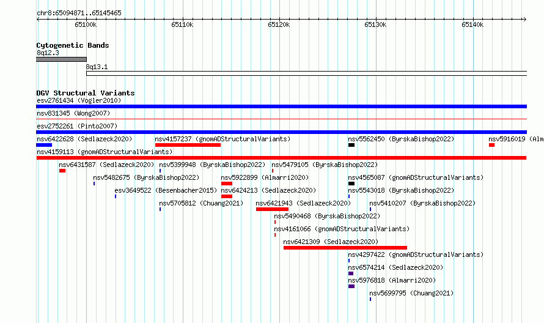Viewport: 544px width, 323px height.
Task: Click the 65140k ruler position label
Action: click(472, 24)
